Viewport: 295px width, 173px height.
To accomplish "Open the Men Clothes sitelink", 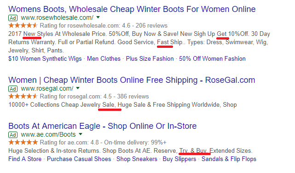I will [104, 59].
